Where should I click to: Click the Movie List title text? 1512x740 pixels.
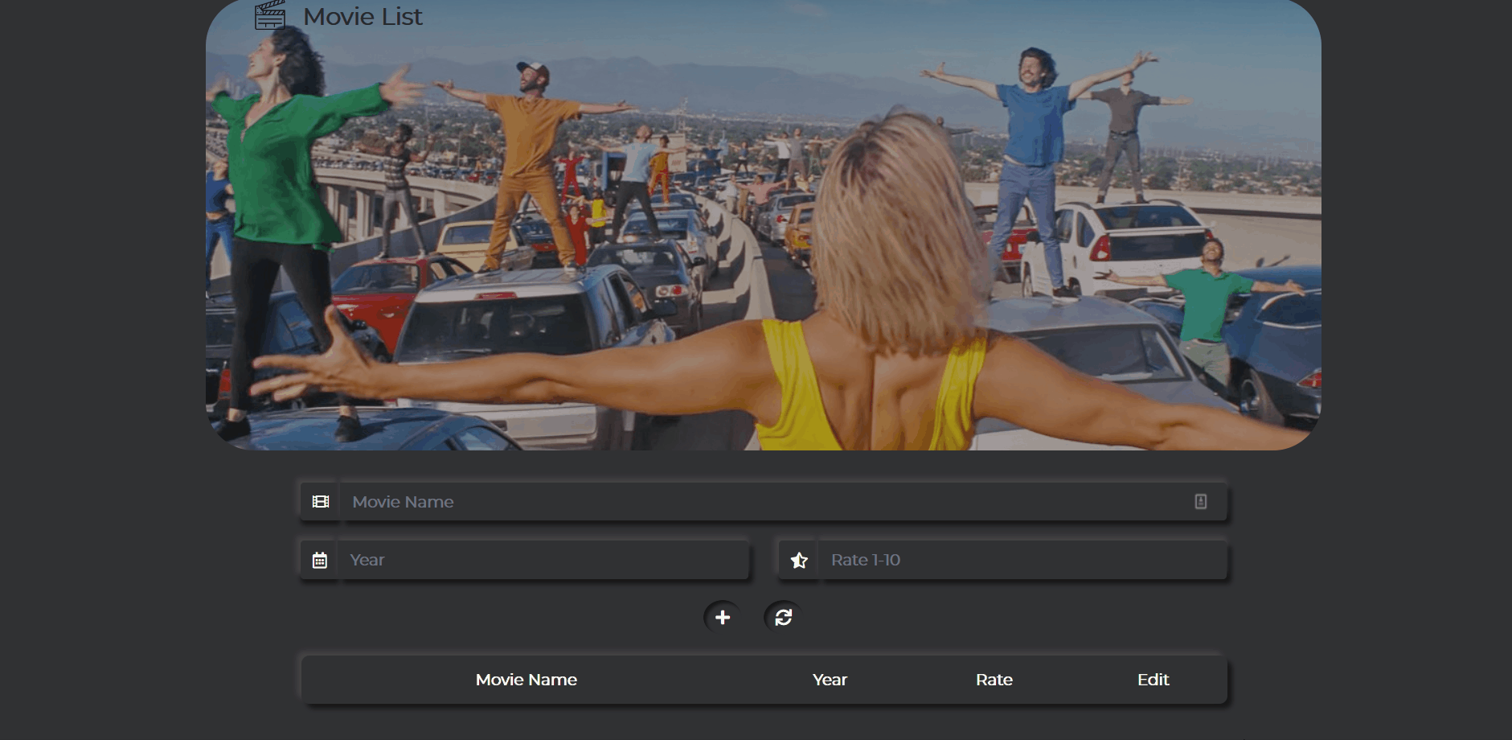pos(363,16)
